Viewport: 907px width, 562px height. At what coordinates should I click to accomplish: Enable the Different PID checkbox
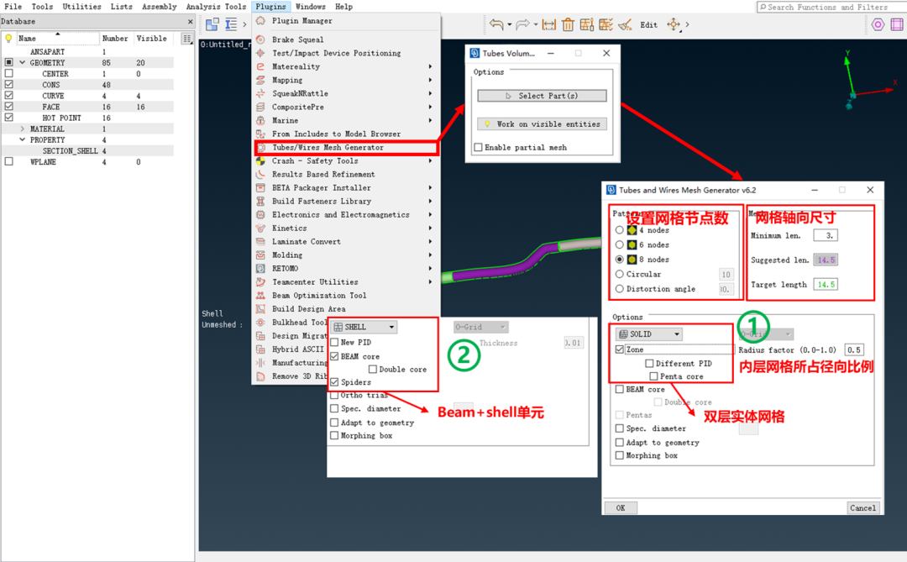click(650, 364)
